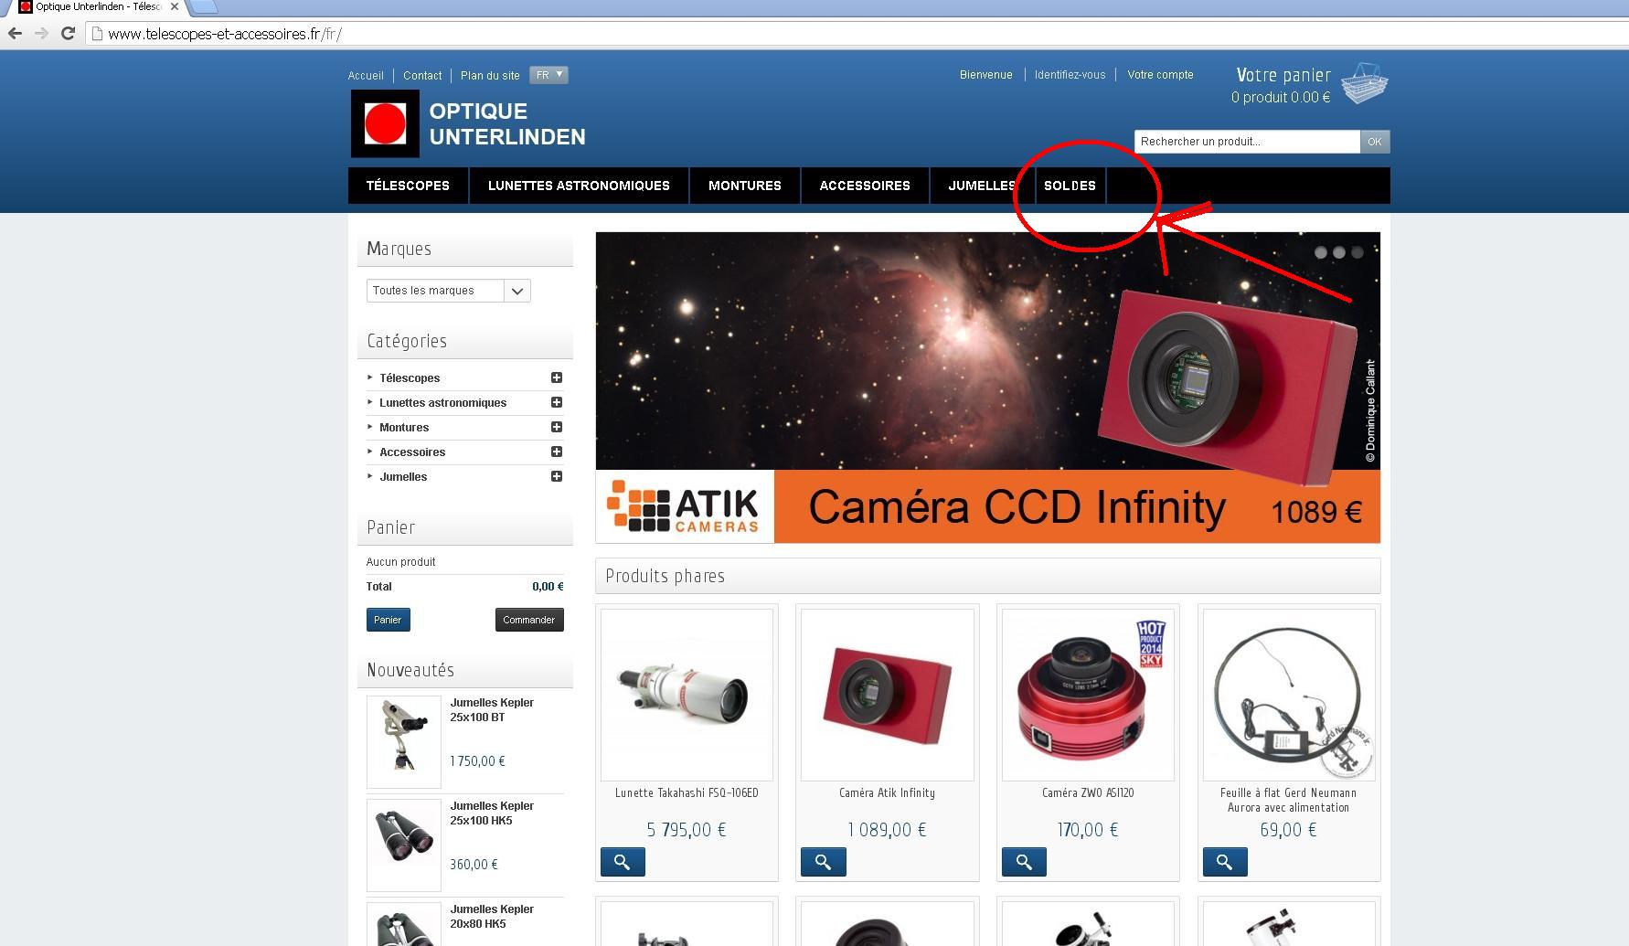View Lunette Takahashi FSQ-106ED with magnifier button
This screenshot has width=1629, height=946.
click(623, 862)
